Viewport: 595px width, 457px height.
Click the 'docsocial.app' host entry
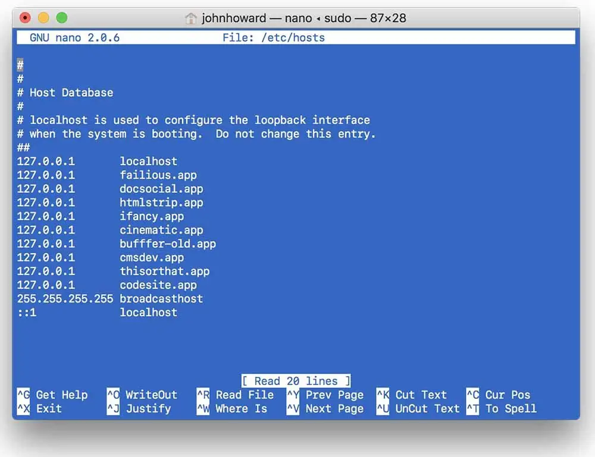tap(161, 189)
